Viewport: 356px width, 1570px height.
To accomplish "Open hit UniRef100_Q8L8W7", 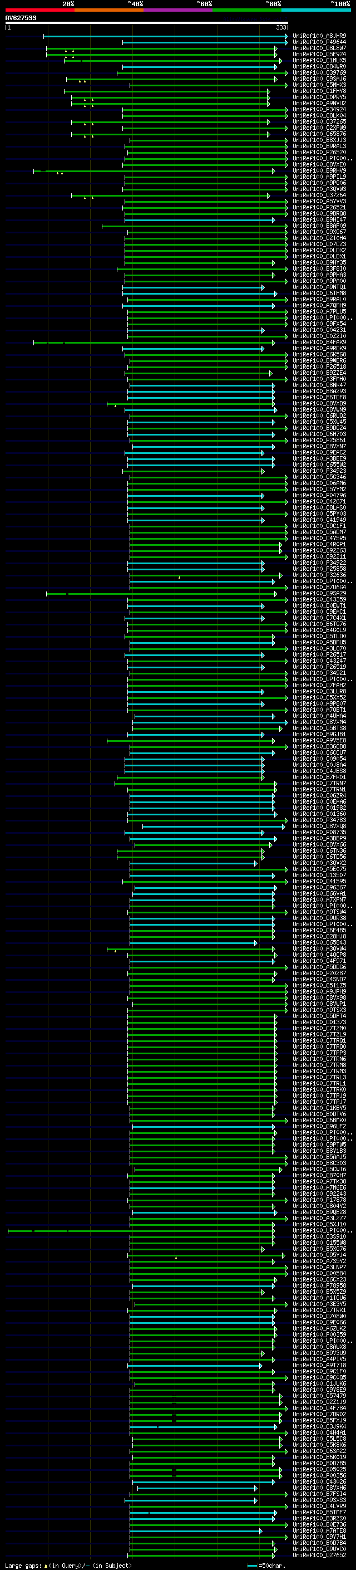I will coord(319,48).
